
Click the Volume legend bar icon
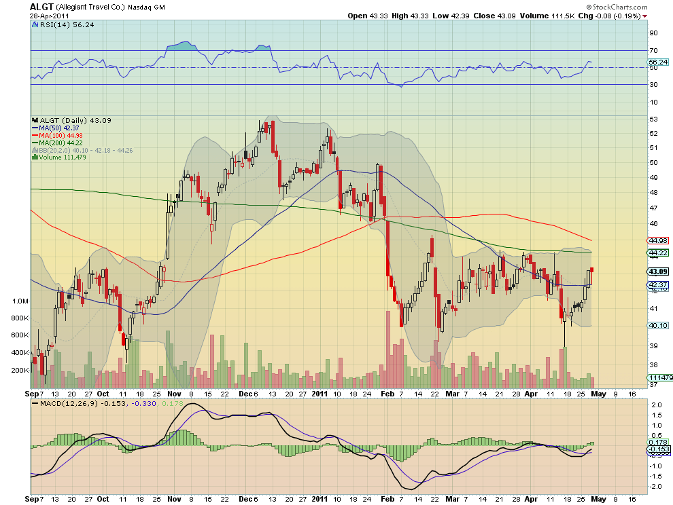pyautogui.click(x=35, y=157)
